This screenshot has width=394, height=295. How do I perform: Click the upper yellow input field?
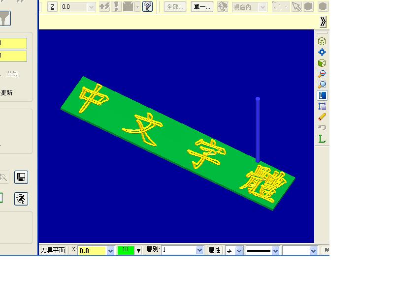[x=13, y=43]
